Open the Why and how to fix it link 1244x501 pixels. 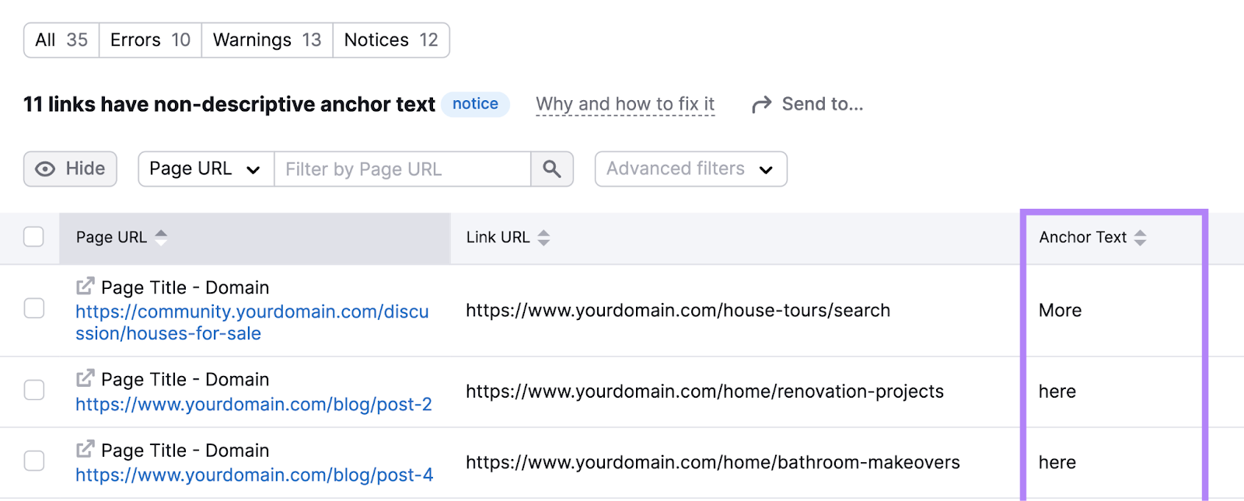coord(625,103)
